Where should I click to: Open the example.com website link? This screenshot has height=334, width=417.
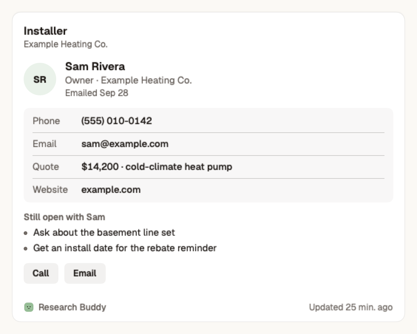111,190
